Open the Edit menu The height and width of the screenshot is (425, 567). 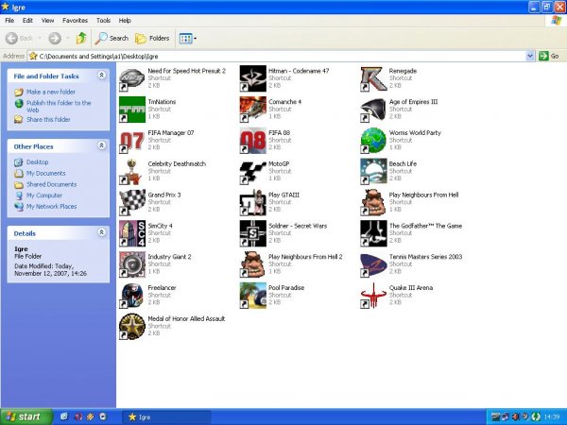pos(27,21)
